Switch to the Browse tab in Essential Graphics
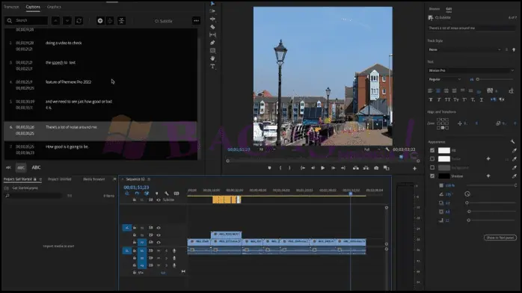The width and height of the screenshot is (522, 293). 434,9
